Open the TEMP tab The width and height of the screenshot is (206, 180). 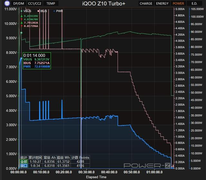point(51,4)
